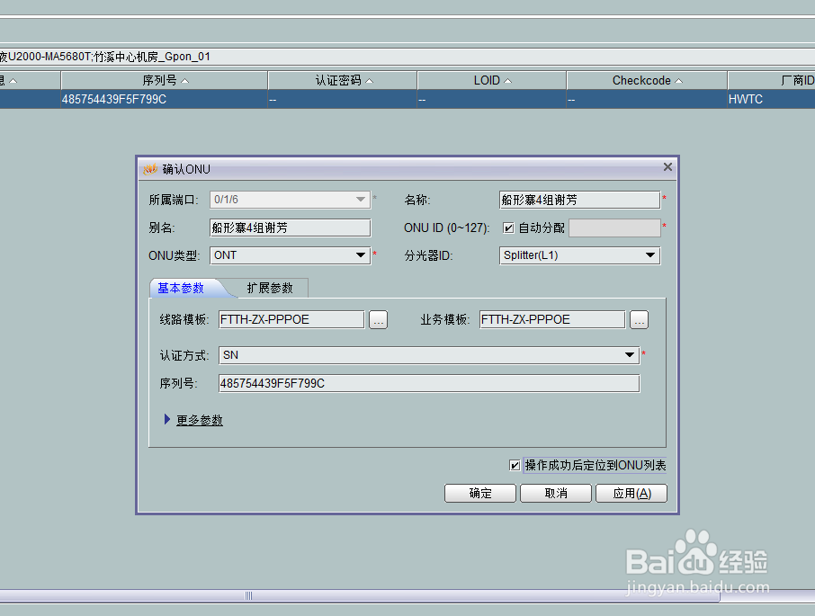This screenshot has height=616, width=815.
Task: Click the flame icon on the 确认ONU title bar
Action: (149, 168)
